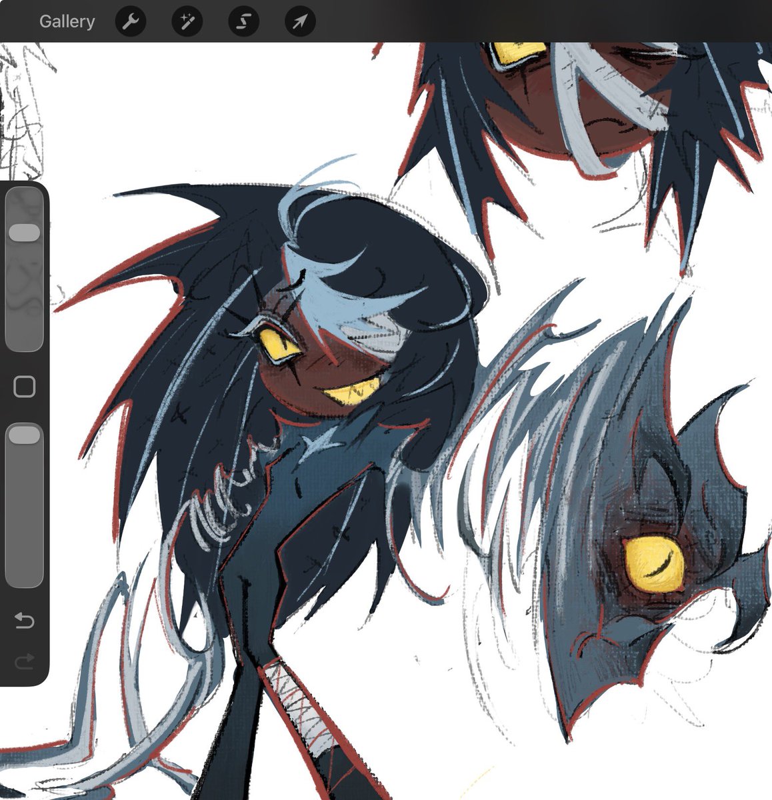Redo the last undone stroke
772x800 pixels.
click(x=24, y=661)
